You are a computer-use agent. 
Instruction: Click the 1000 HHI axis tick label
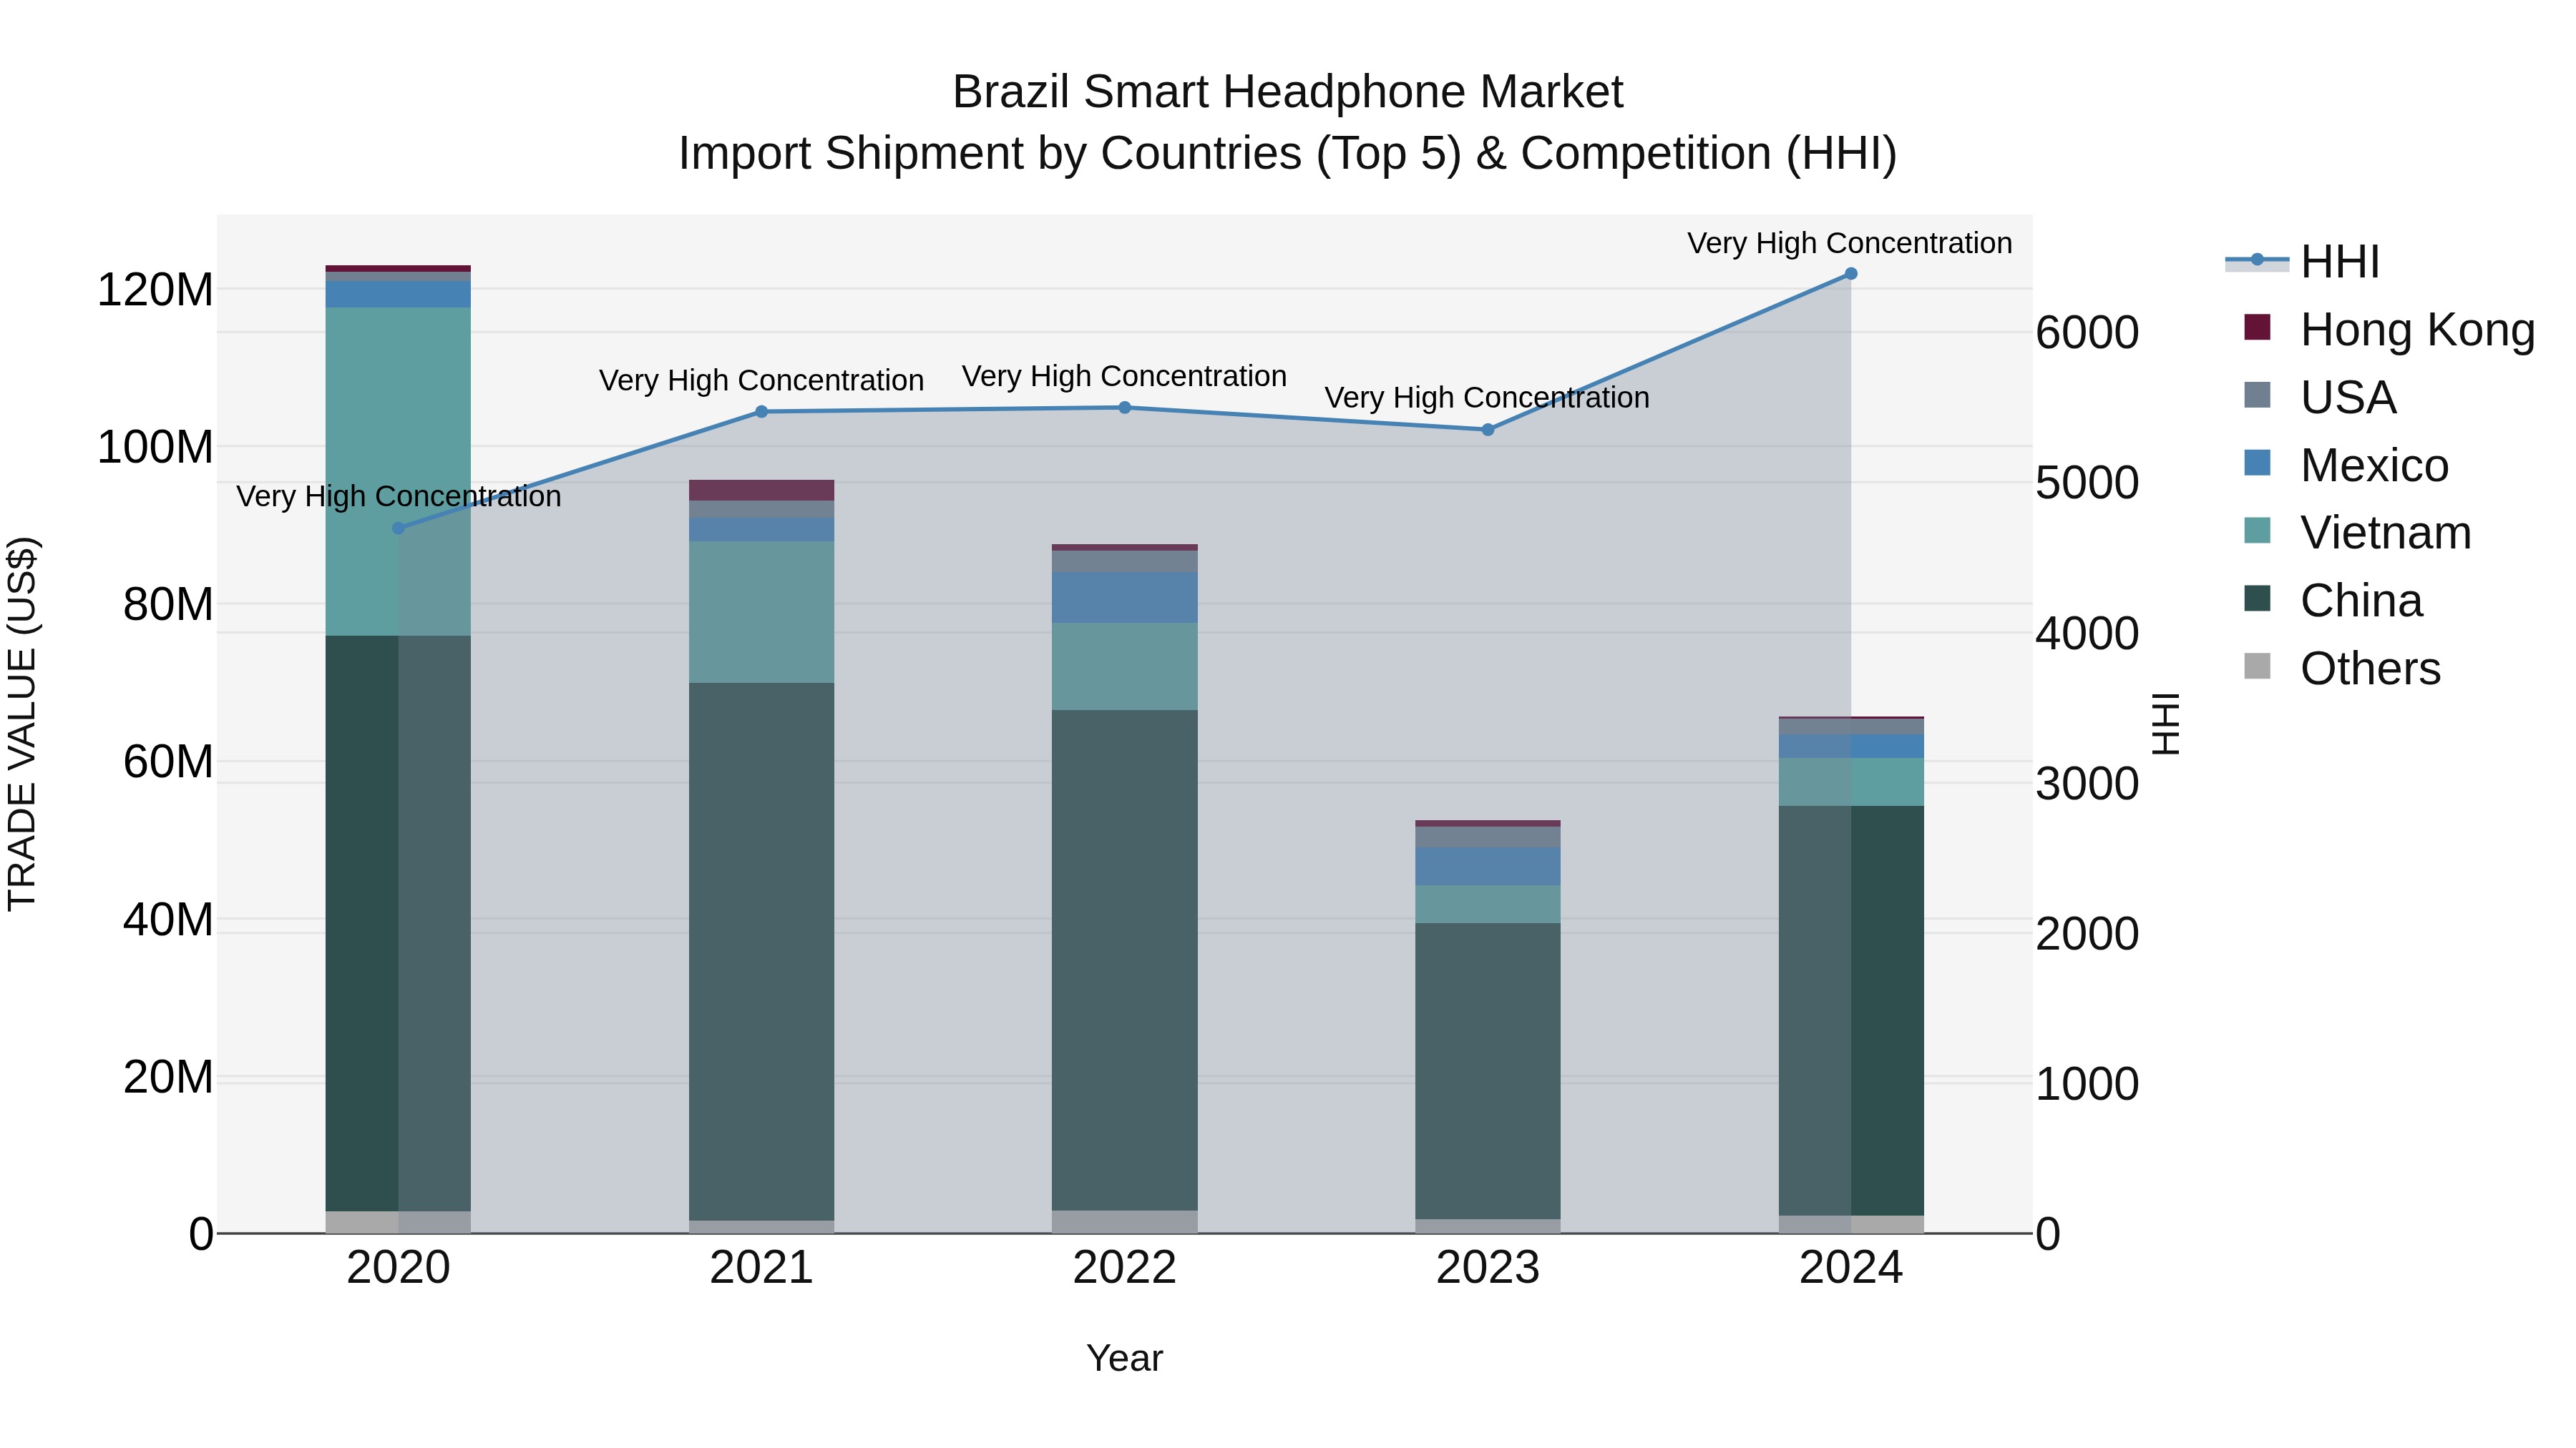(x=2087, y=1084)
